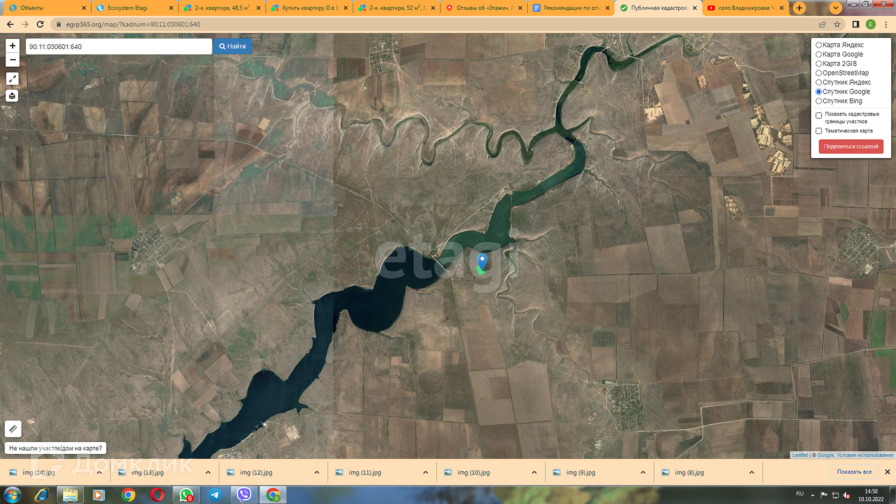Viewport: 896px width, 504px height.
Task: Open Telegram from the taskbar
Action: pos(215,495)
